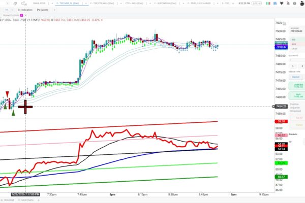Click the pink 56.62 indicator value label

pos(281,136)
